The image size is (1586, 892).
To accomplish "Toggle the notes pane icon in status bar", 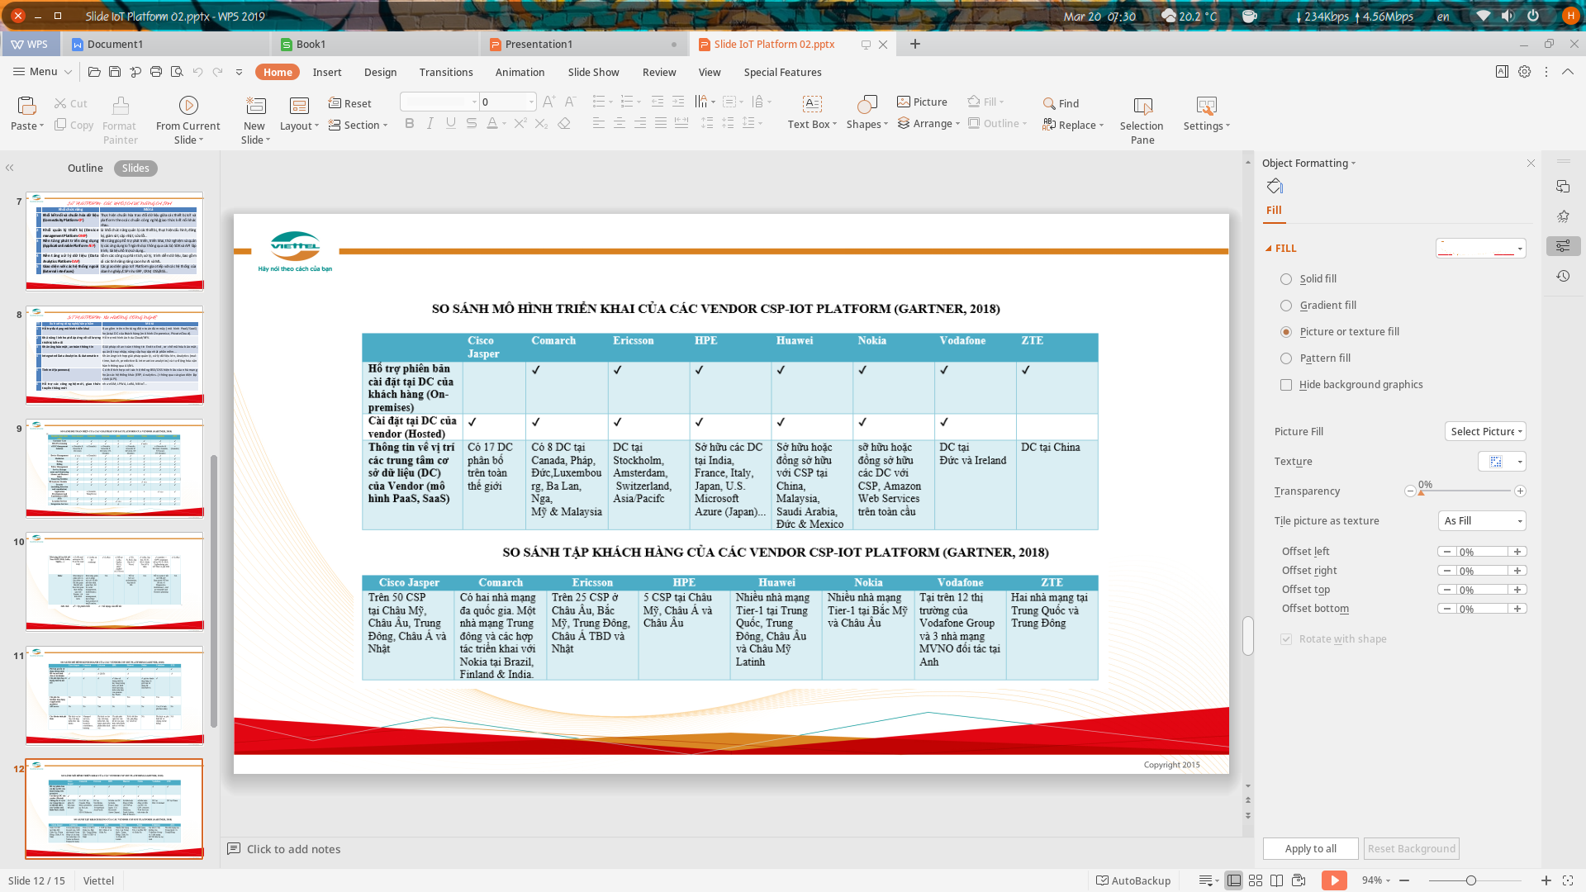I will click(1208, 880).
